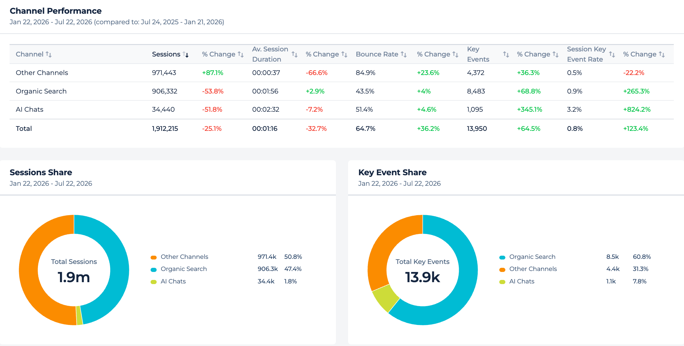Sort by Av. Session Duration using its arrows
684x346 pixels.
(294, 55)
